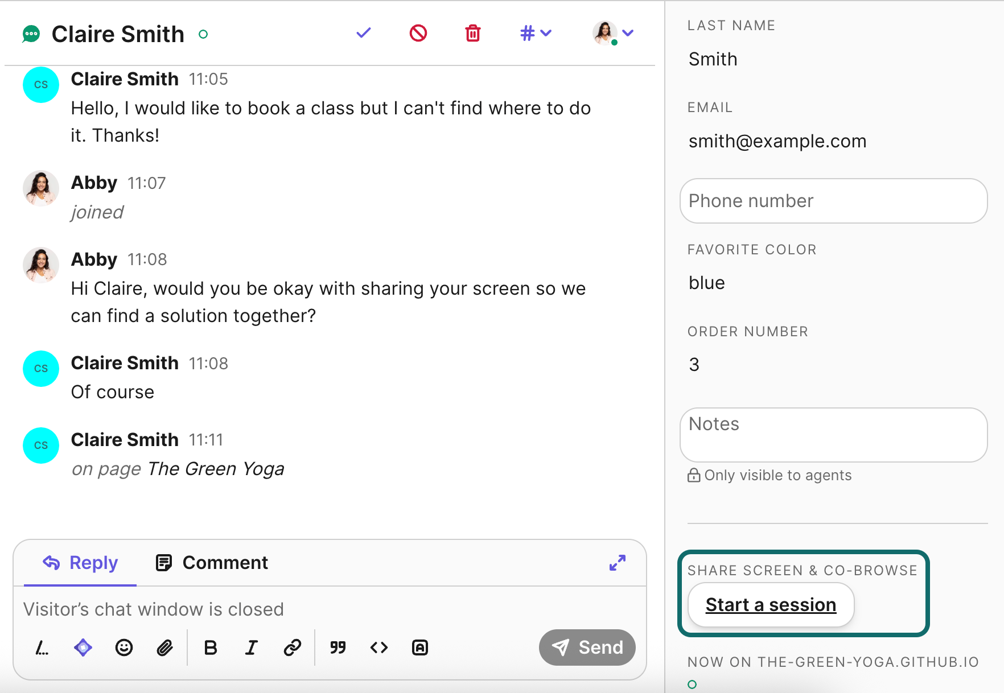Delete conversation using trash icon
This screenshot has height=693, width=1004.
(x=472, y=33)
